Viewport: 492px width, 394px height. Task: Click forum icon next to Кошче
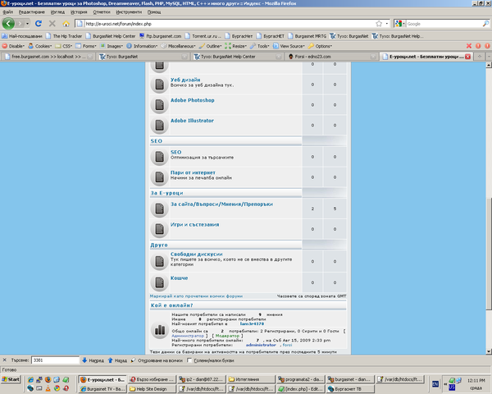pos(159,282)
